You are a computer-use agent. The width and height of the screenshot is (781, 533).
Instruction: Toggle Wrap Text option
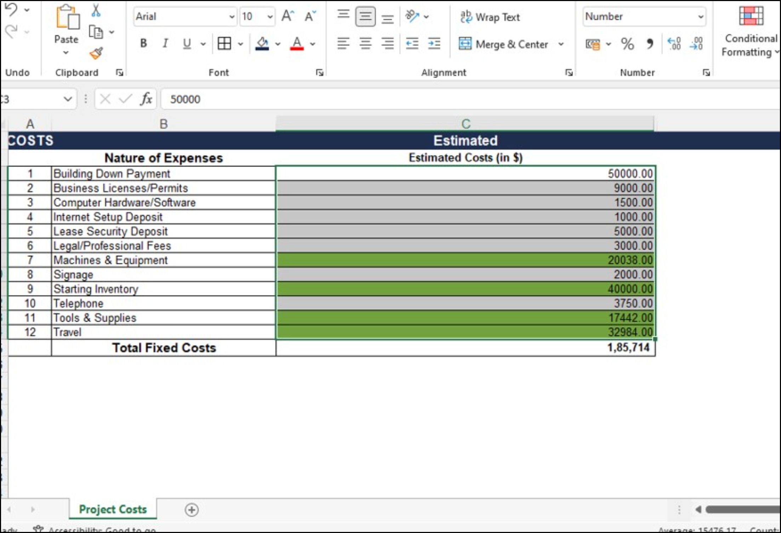pyautogui.click(x=490, y=17)
